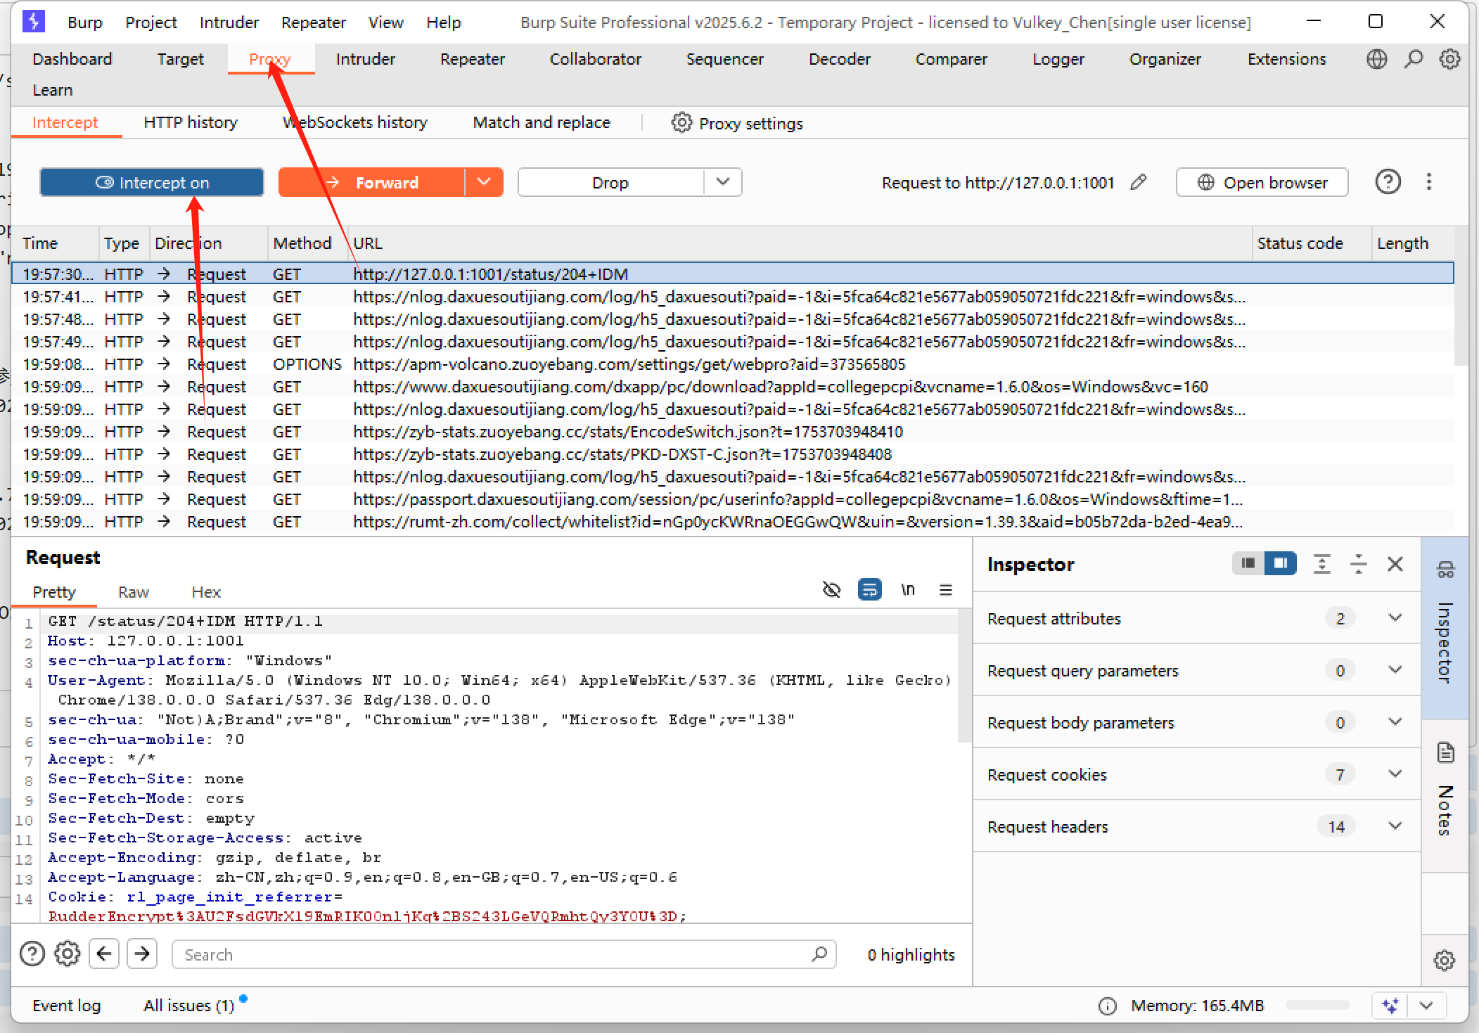Switch Inspector to left-docked layout
The height and width of the screenshot is (1033, 1479).
tap(1248, 563)
